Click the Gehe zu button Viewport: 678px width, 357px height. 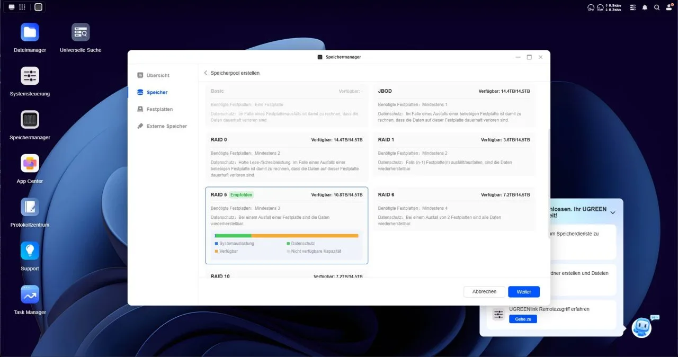pos(523,319)
